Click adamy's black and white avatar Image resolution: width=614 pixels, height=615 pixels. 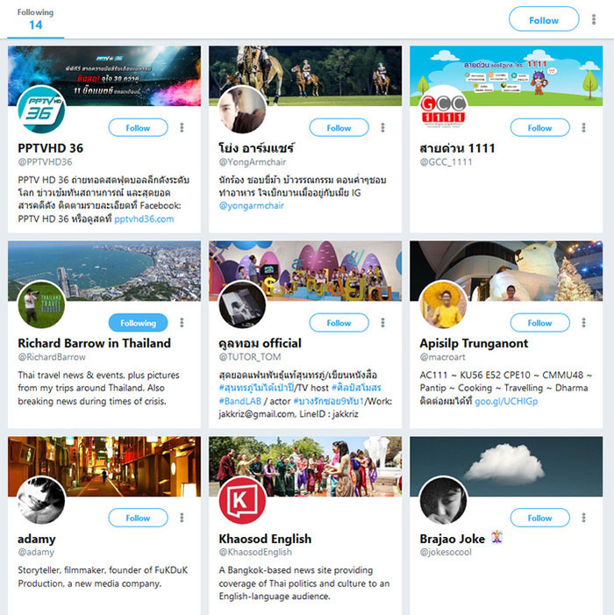pos(41,500)
